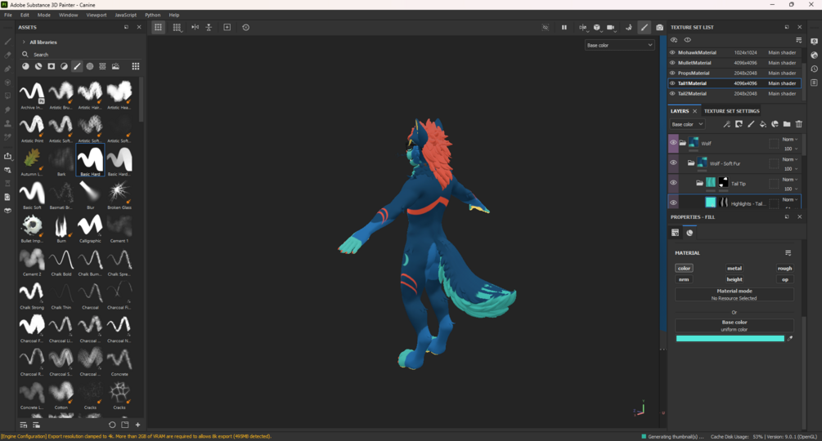This screenshot has width=822, height=441.
Task: Toggle height channel button
Action: click(x=734, y=279)
